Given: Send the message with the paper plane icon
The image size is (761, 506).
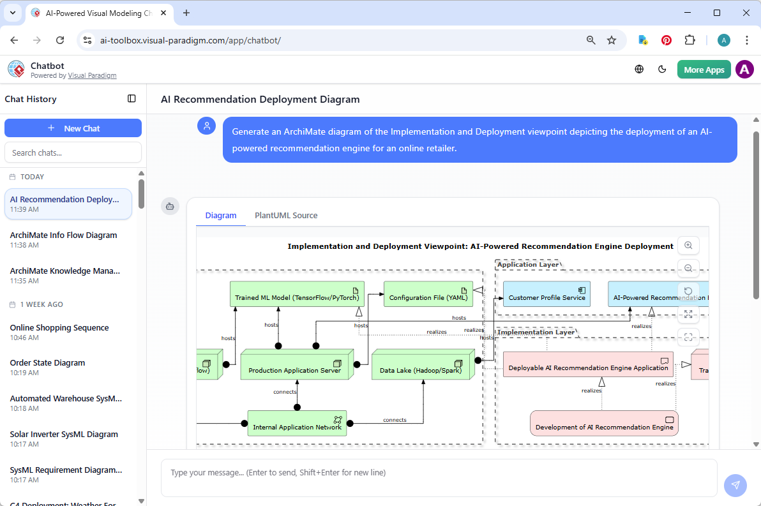Looking at the screenshot, I should [x=735, y=486].
